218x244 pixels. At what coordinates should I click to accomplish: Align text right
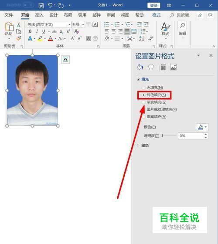[x=120, y=31]
